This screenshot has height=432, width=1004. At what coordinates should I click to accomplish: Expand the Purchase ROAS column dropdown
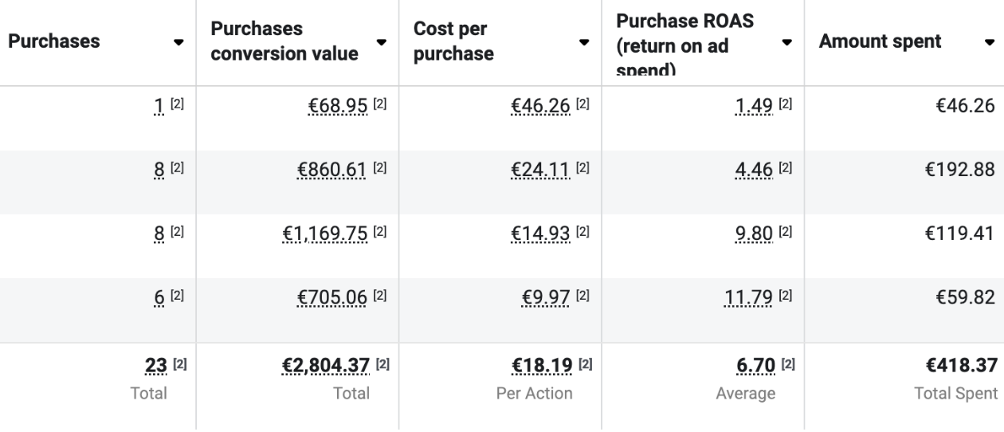(x=787, y=42)
